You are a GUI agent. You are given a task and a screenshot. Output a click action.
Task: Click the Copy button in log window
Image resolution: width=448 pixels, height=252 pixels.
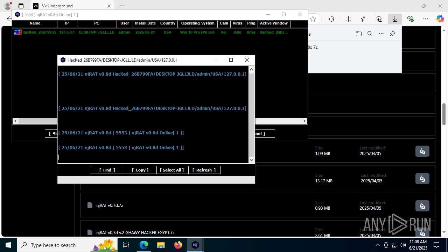coord(140,170)
